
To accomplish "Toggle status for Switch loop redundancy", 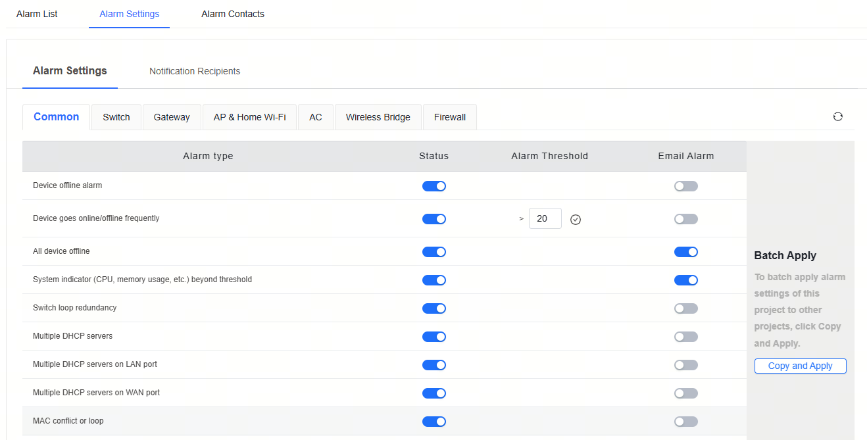I will coord(434,308).
